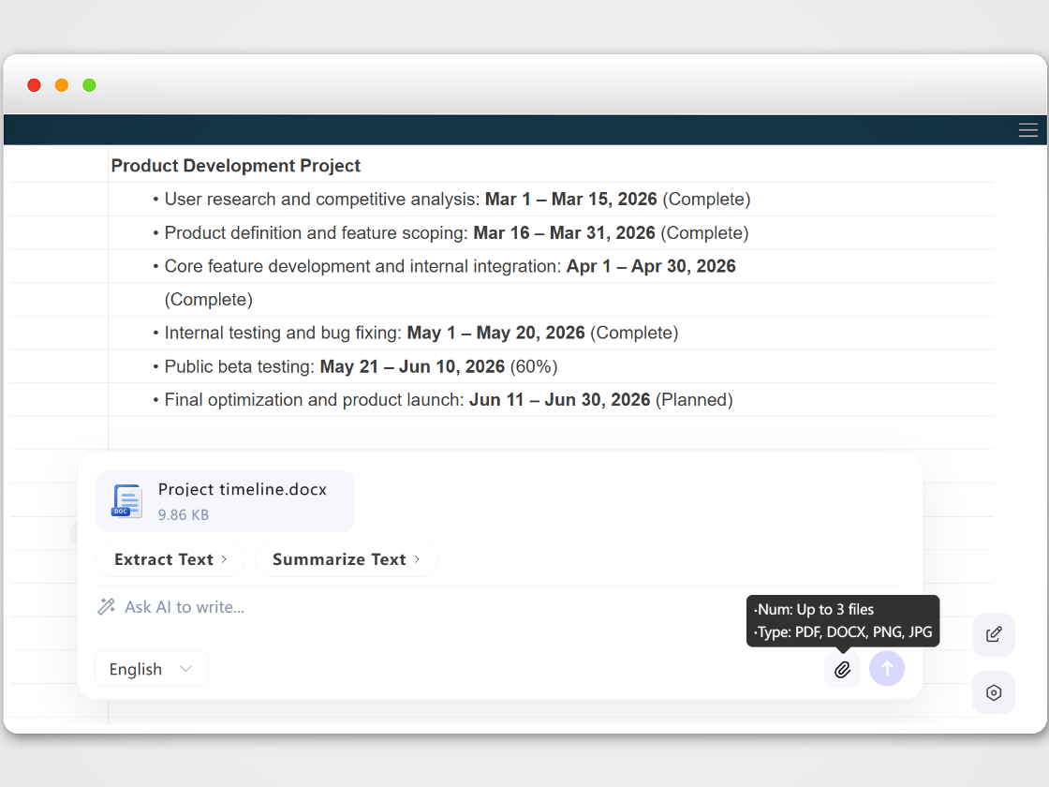Open the English language dropdown

click(151, 668)
